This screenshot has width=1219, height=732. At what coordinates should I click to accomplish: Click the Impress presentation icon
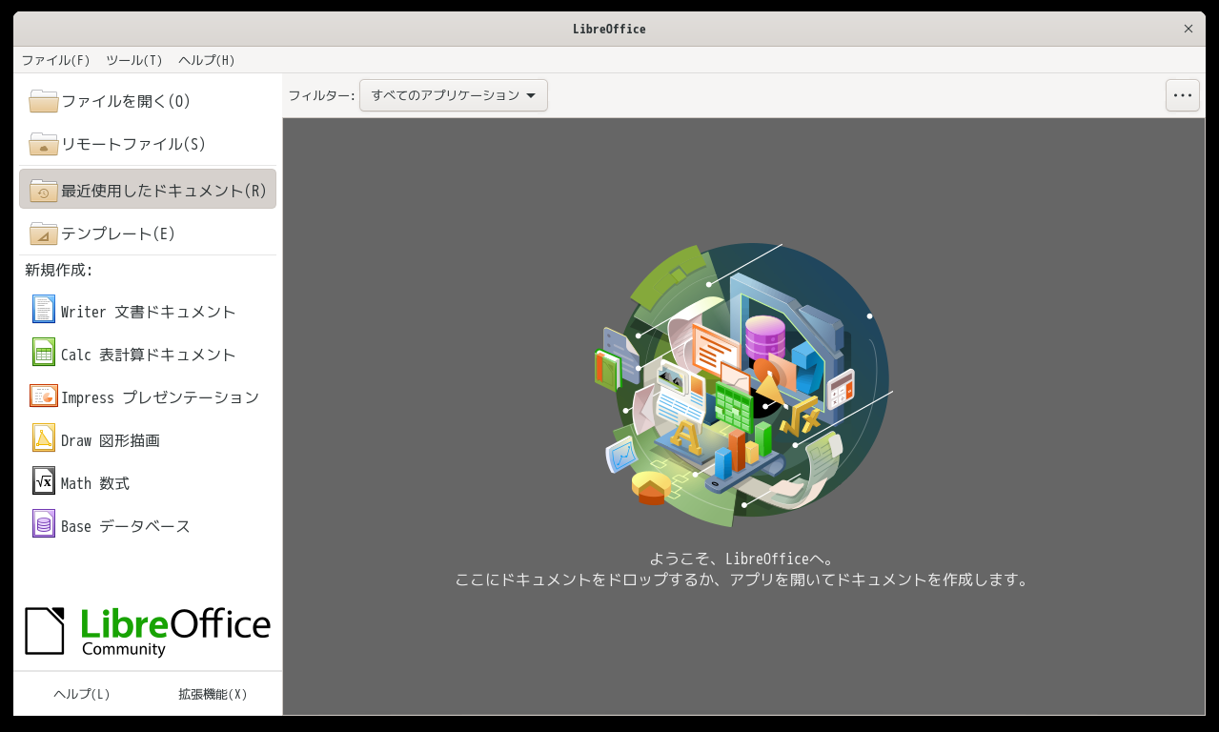point(44,396)
